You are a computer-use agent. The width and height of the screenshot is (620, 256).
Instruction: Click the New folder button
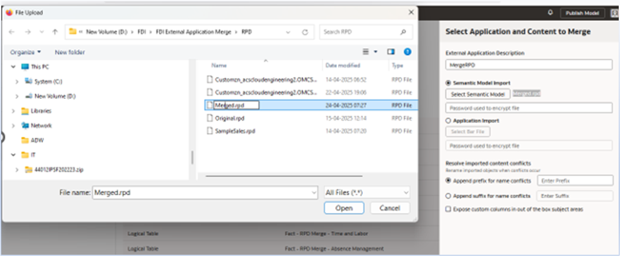click(x=70, y=52)
